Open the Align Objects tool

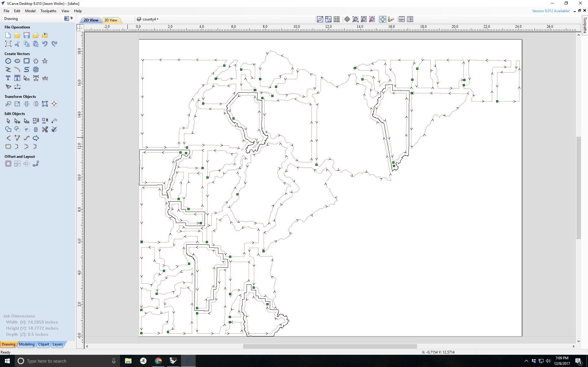coord(54,104)
